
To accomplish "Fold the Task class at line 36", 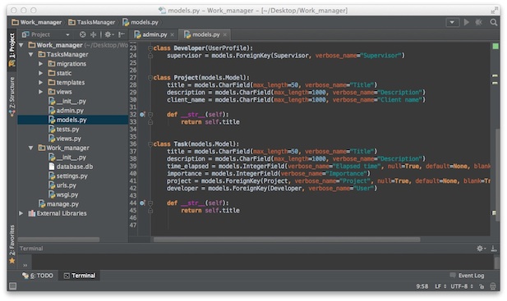I will click(x=150, y=144).
